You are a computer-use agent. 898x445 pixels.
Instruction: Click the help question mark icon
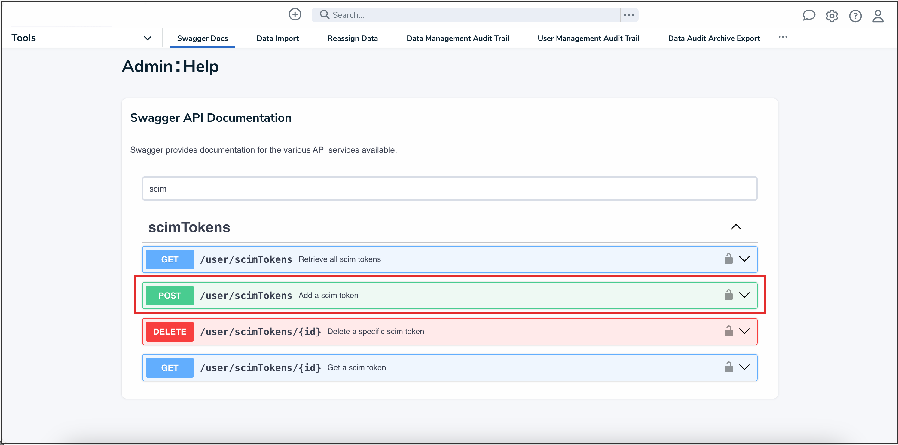855,16
